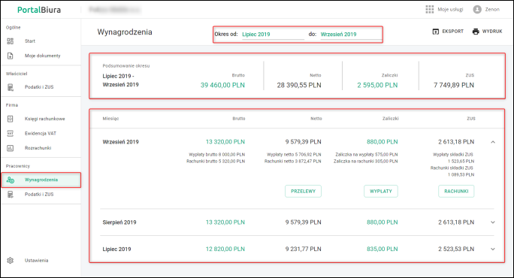Go to Ewidencja VAT section

(x=41, y=134)
